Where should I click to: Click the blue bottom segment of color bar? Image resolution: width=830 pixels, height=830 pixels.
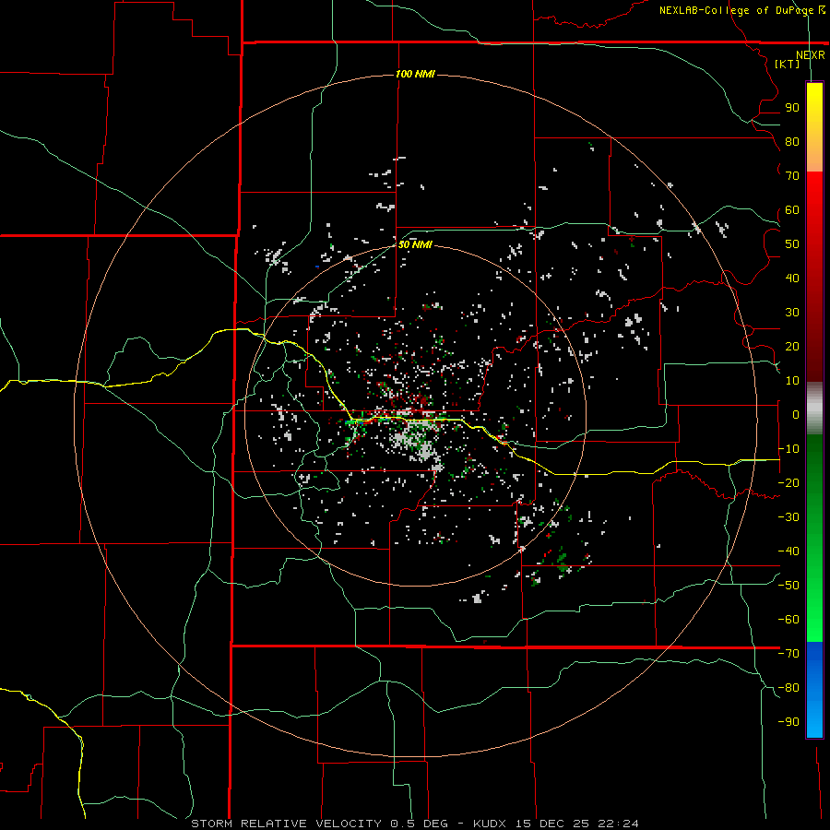click(x=814, y=690)
